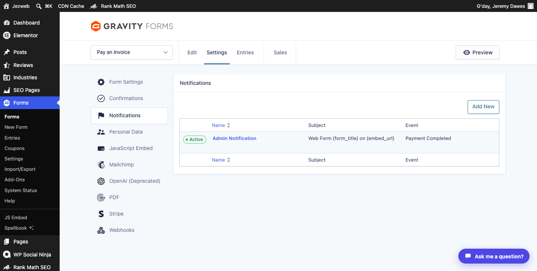Click the Form Settings gear icon
This screenshot has width=537, height=271.
tap(101, 82)
